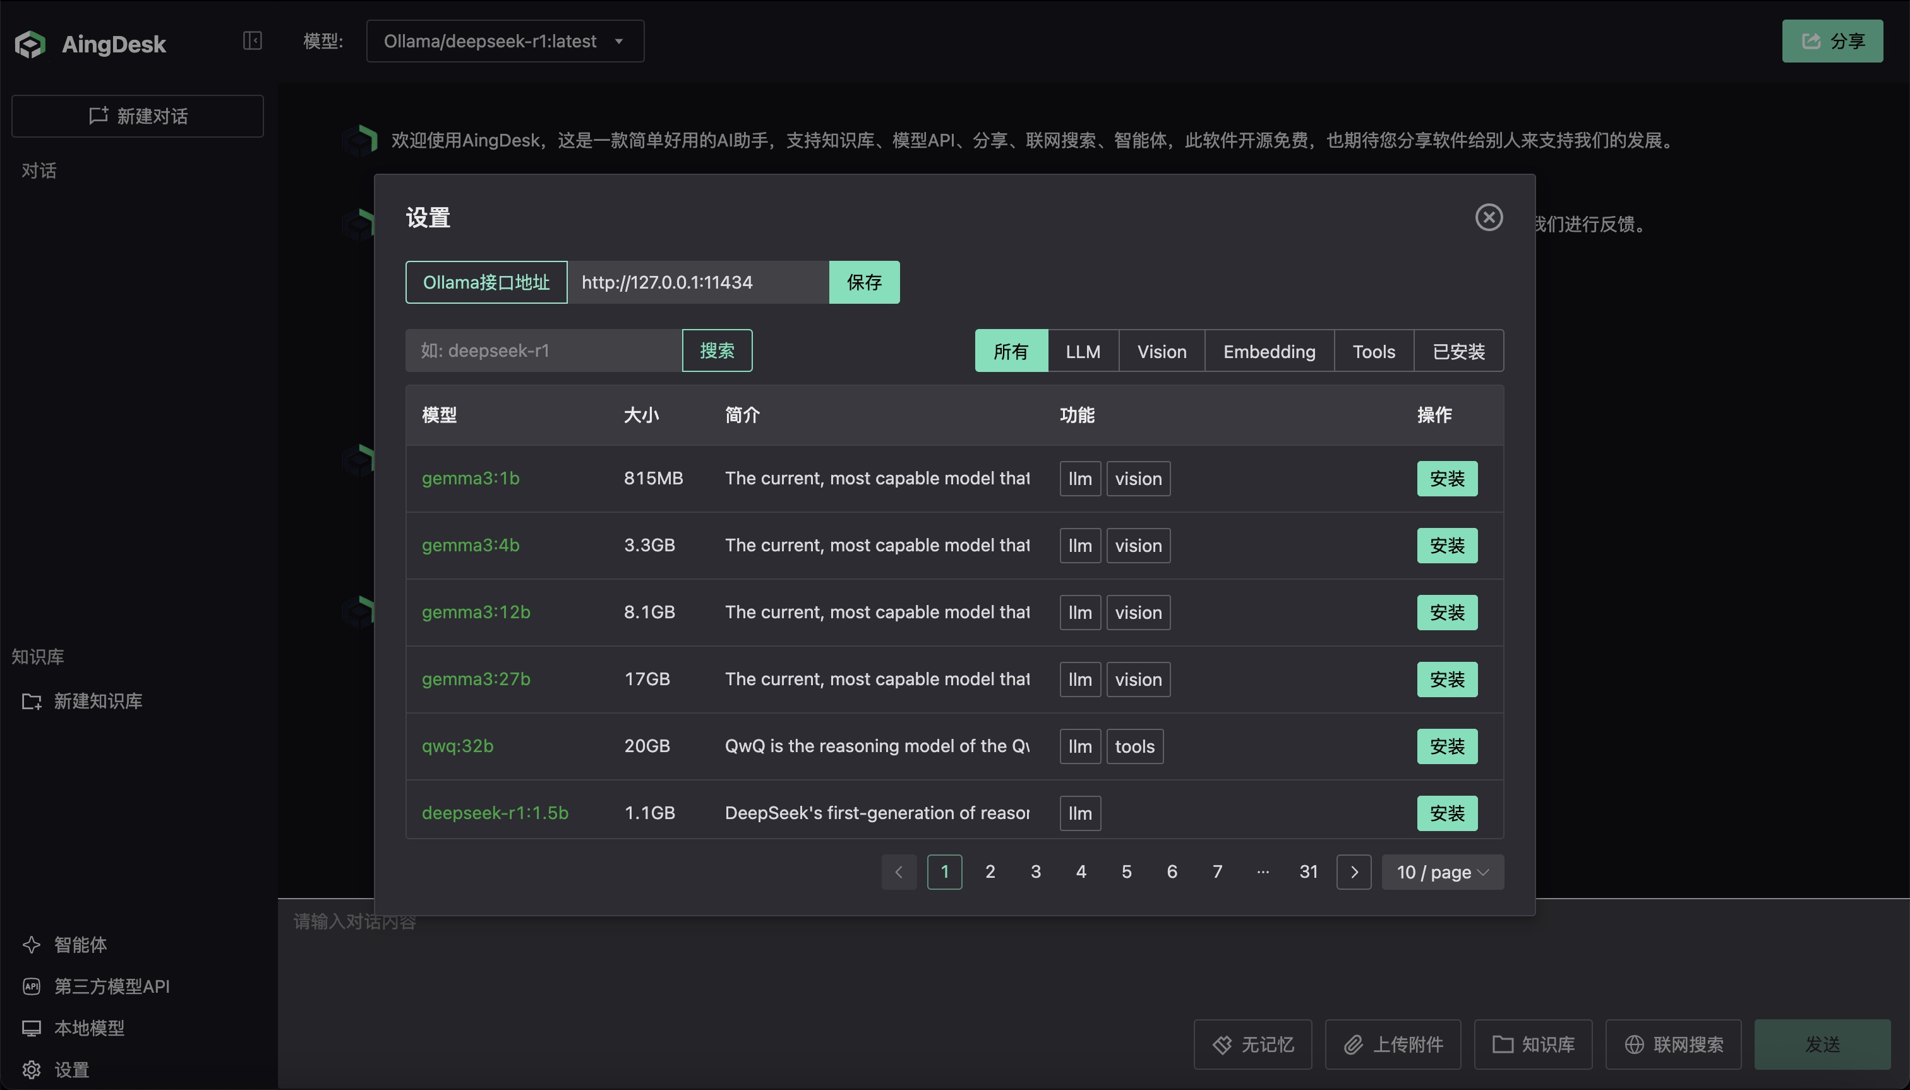Save the Ollama address with 保存

[x=864, y=282]
